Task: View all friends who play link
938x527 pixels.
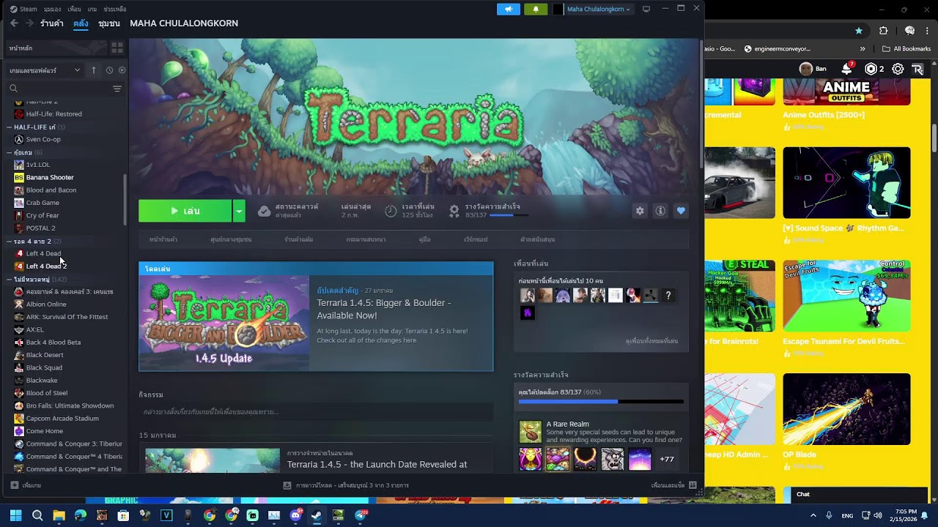Action: point(651,341)
